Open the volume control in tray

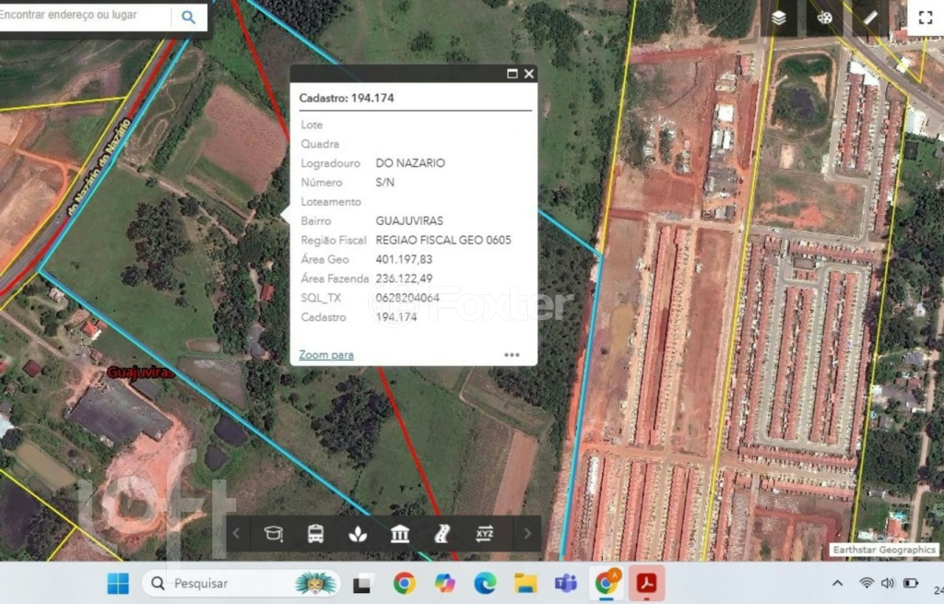click(x=888, y=583)
